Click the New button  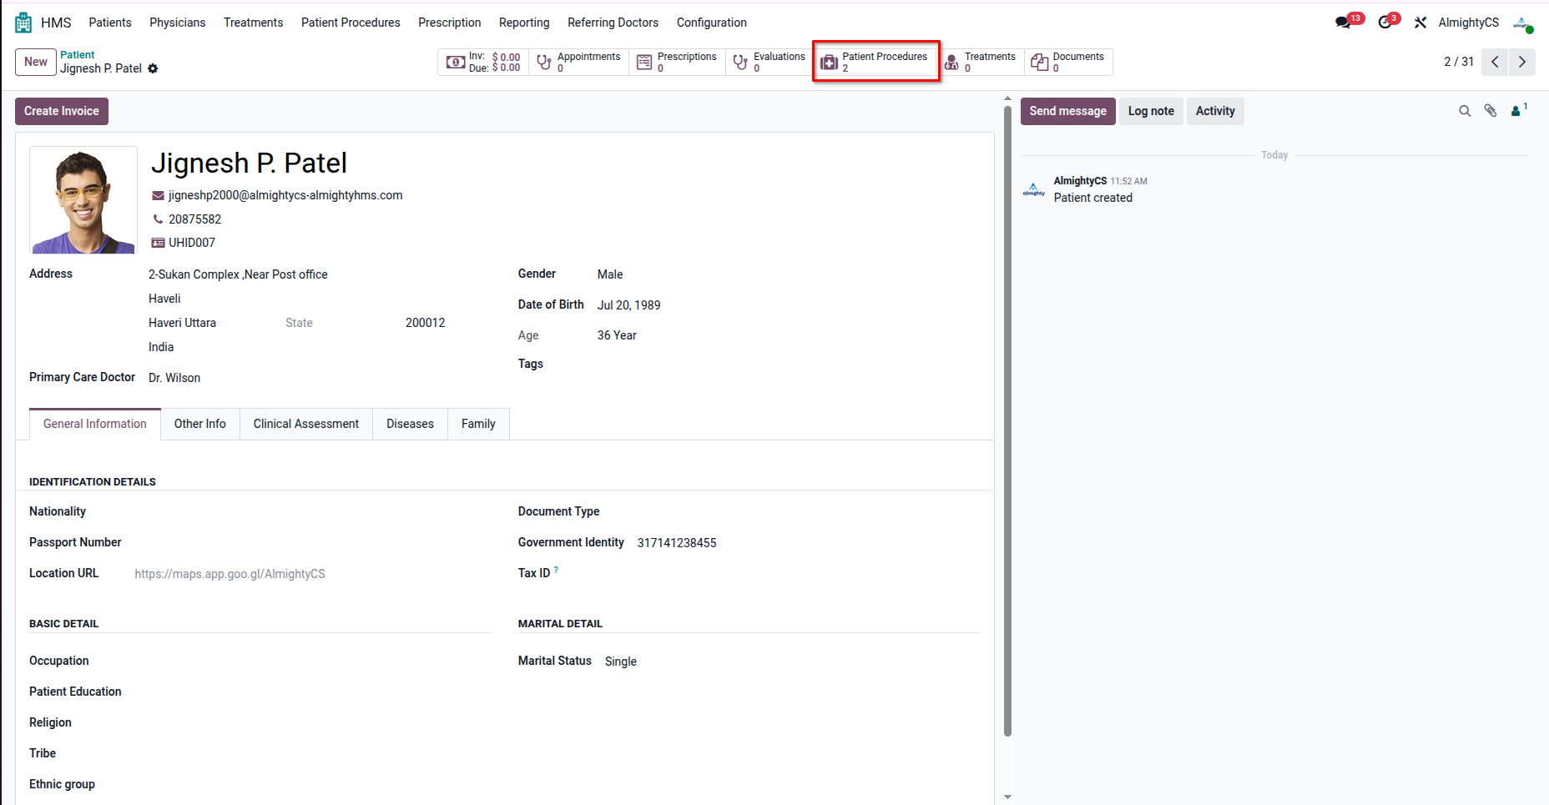36,62
